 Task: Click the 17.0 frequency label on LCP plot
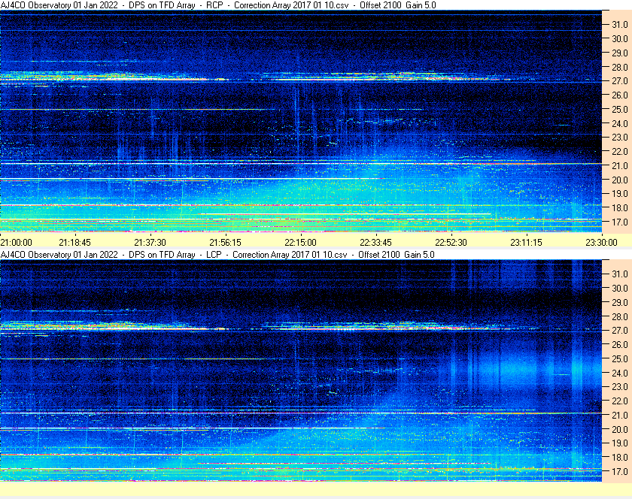coord(620,472)
